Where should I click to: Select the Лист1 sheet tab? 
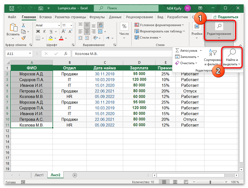(x=39, y=175)
